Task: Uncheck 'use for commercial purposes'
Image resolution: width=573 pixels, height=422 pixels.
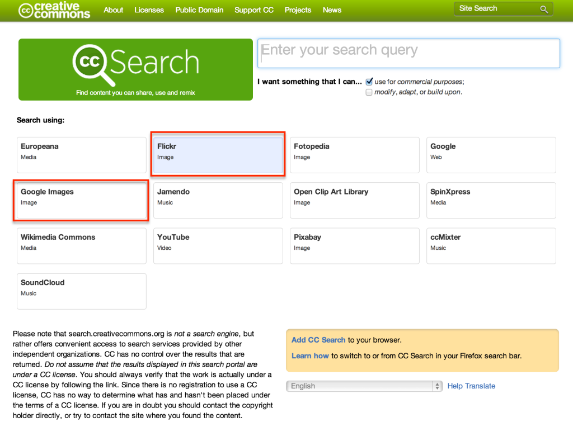Action: point(369,82)
